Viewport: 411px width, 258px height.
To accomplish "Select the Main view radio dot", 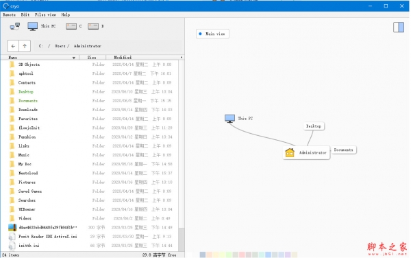I will 200,34.
